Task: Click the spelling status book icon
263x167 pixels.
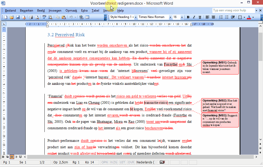Action: coord(162,162)
